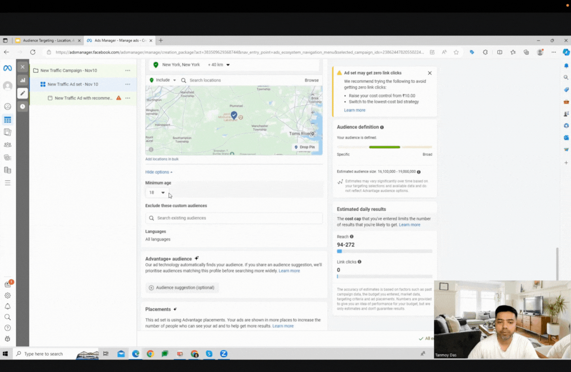571x372 pixels.
Task: Select the Campaigns table icon in sidebar
Action: (x=8, y=120)
